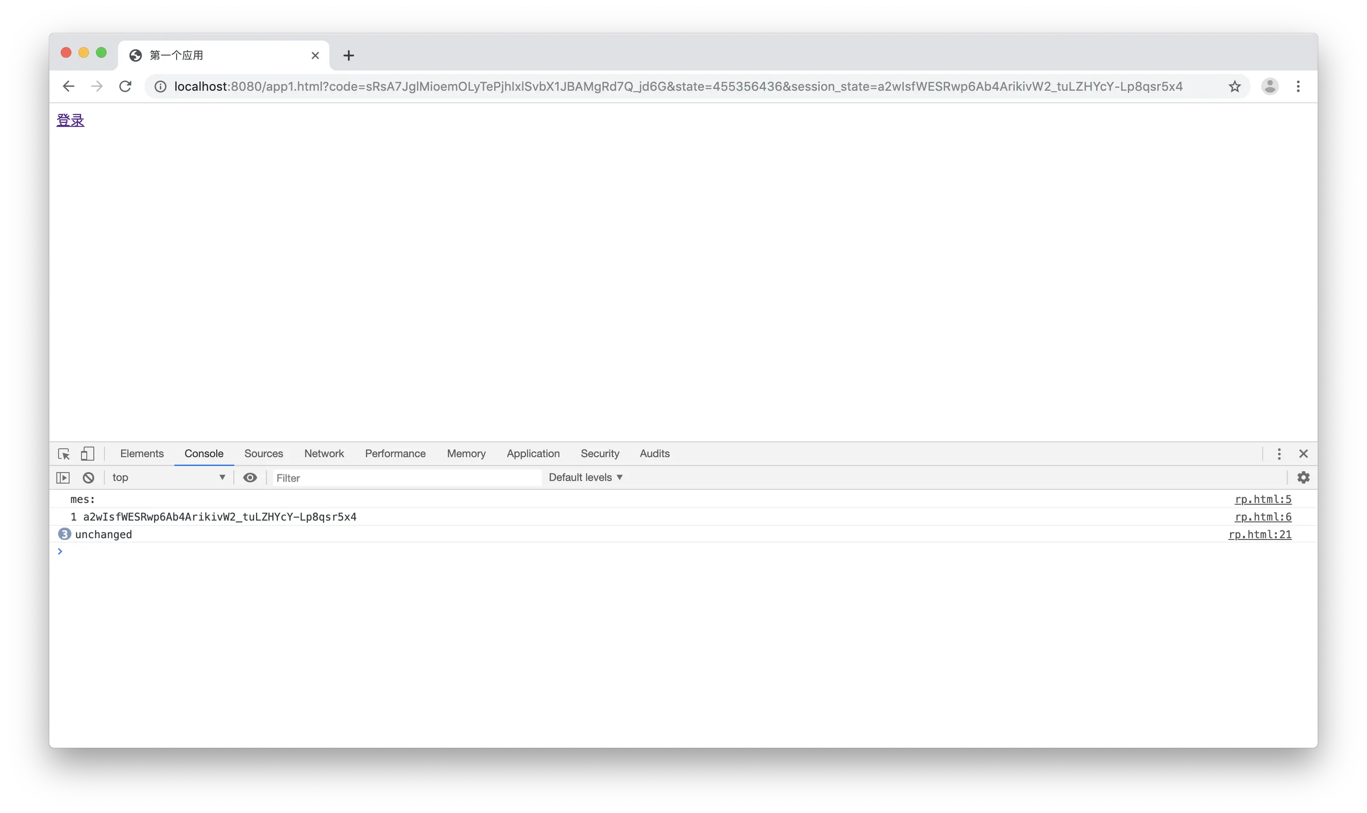Click the console Filter input field
Viewport: 1367px width, 813px height.
coord(405,478)
